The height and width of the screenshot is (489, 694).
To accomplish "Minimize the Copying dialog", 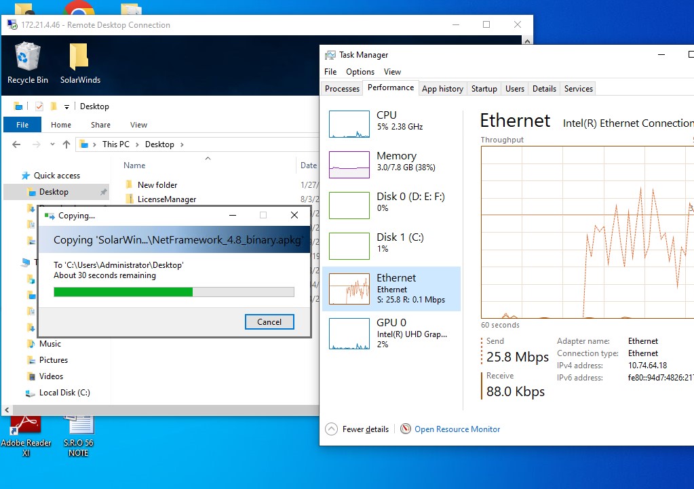I will (233, 216).
